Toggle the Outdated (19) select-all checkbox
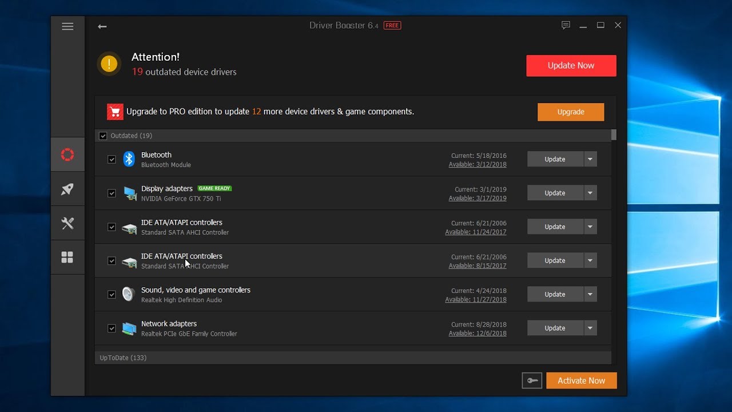 (103, 136)
